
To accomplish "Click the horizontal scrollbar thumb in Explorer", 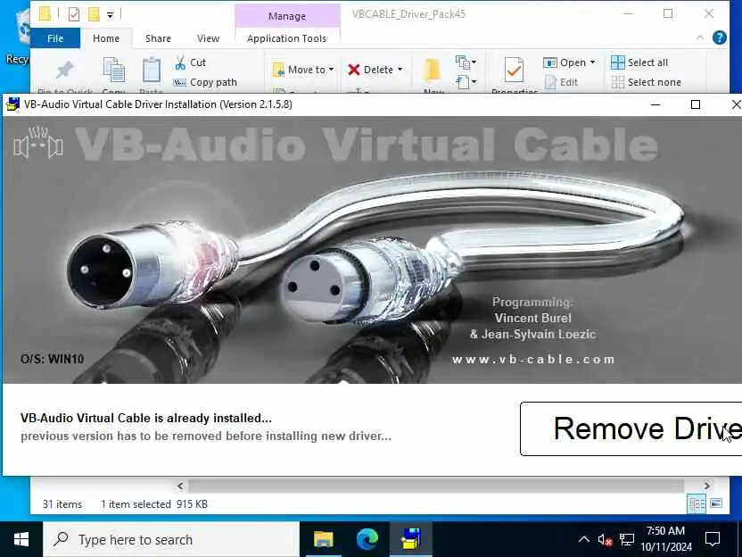I will (435, 486).
